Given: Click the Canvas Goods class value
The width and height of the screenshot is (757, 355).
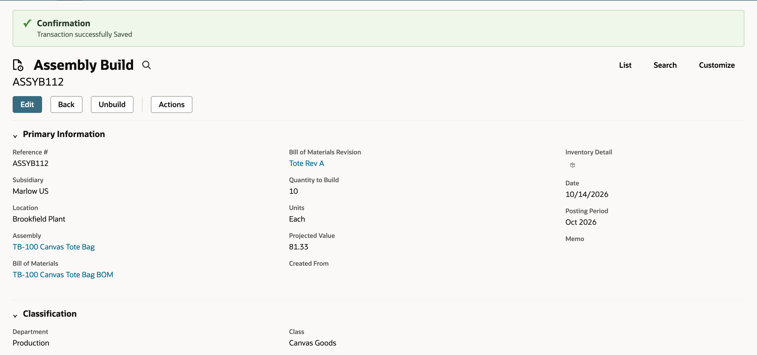Looking at the screenshot, I should [312, 343].
